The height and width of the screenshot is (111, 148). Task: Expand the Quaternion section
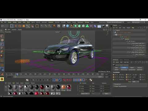tap(118, 84)
